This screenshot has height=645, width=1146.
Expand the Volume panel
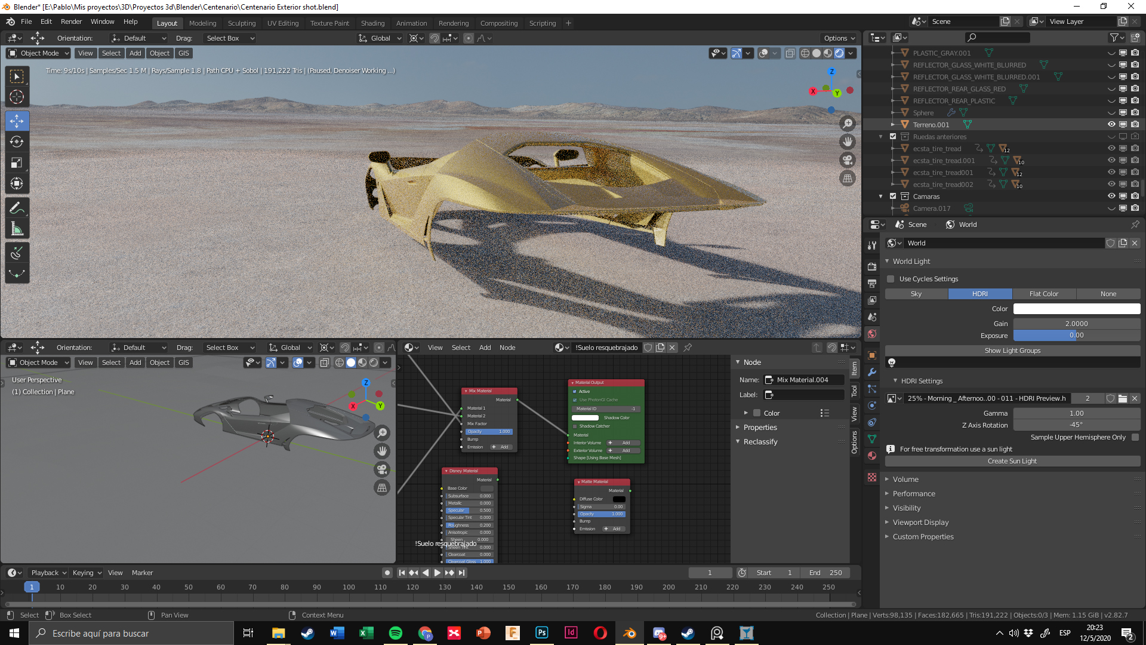[905, 479]
